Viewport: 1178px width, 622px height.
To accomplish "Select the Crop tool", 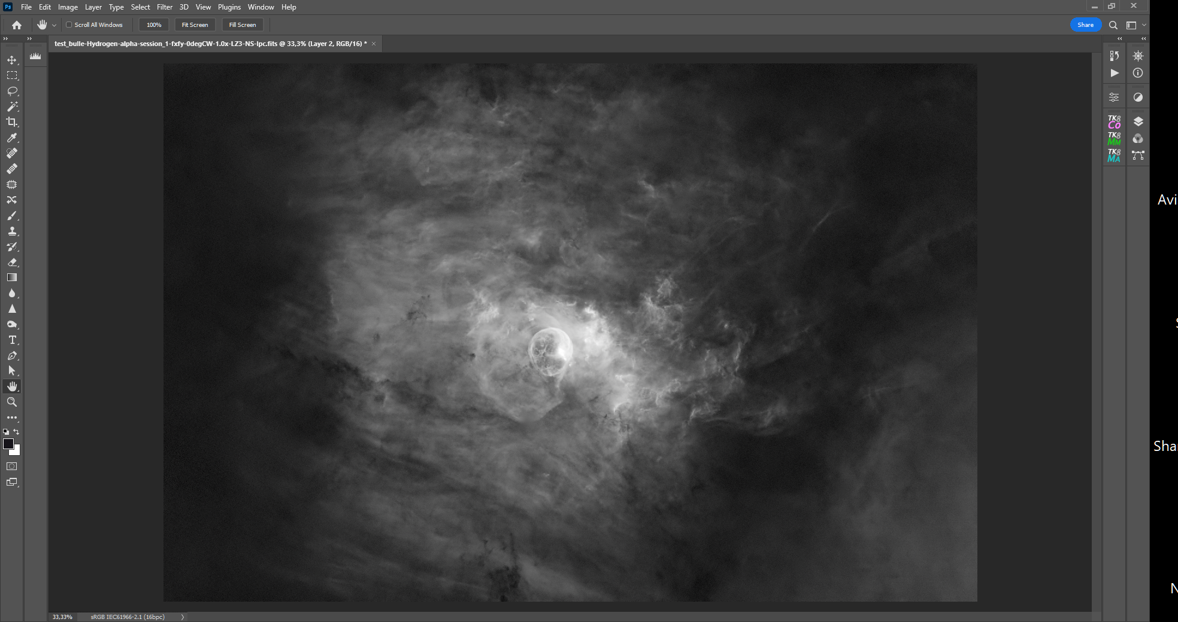I will (x=12, y=122).
